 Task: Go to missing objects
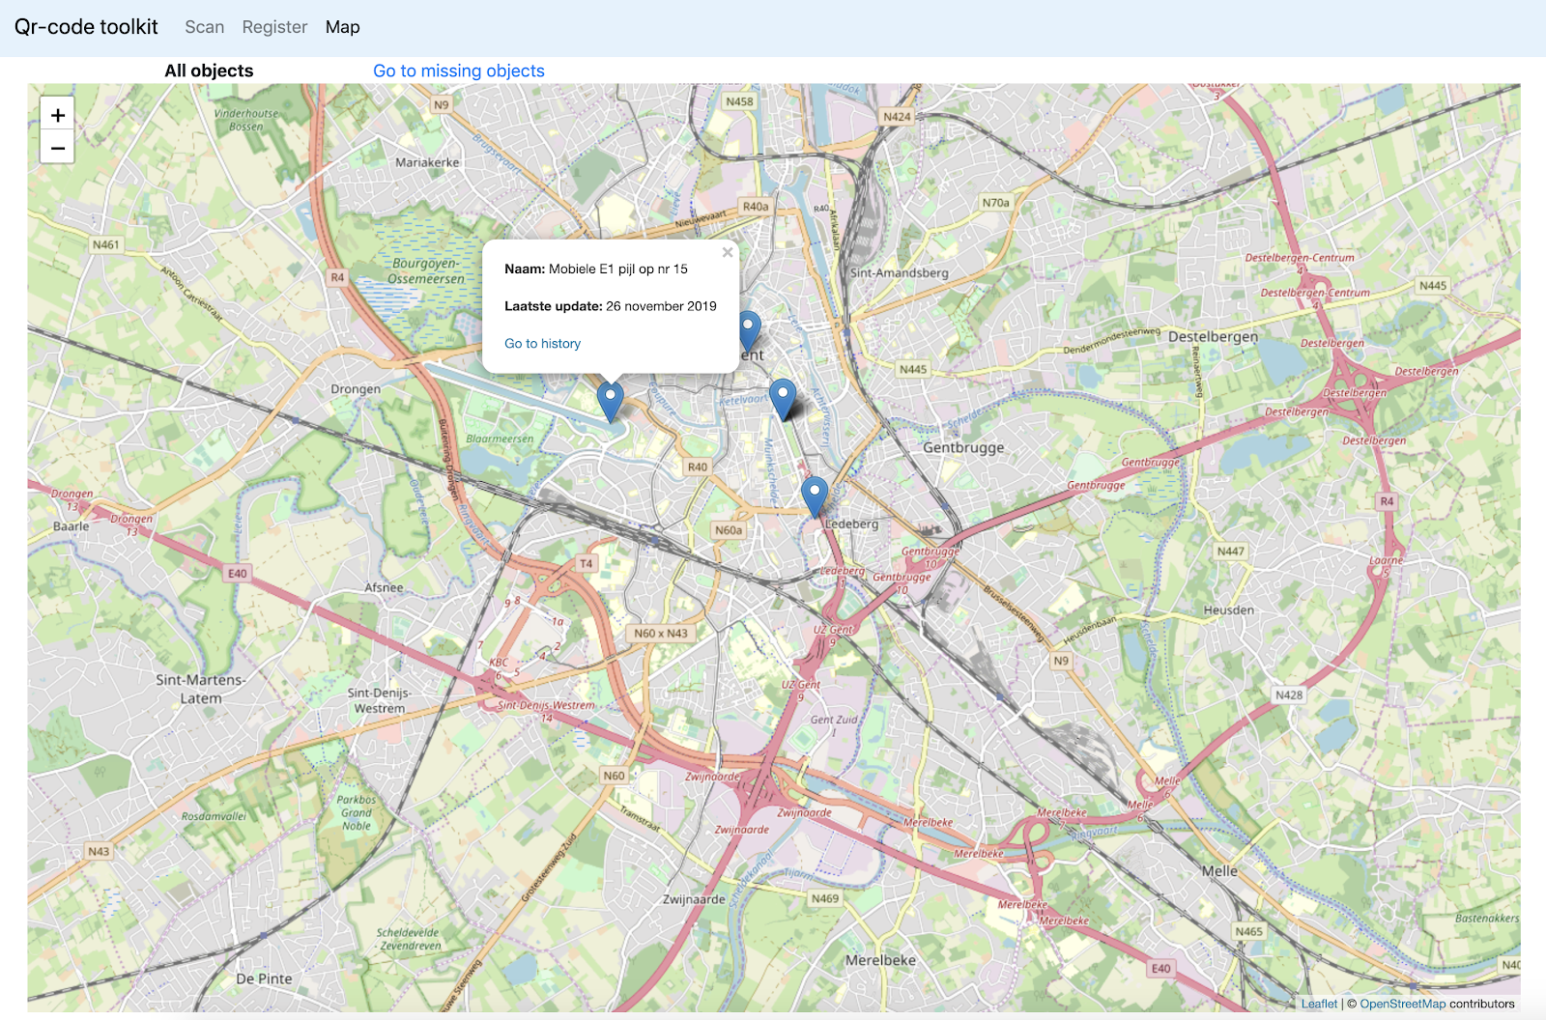(459, 71)
